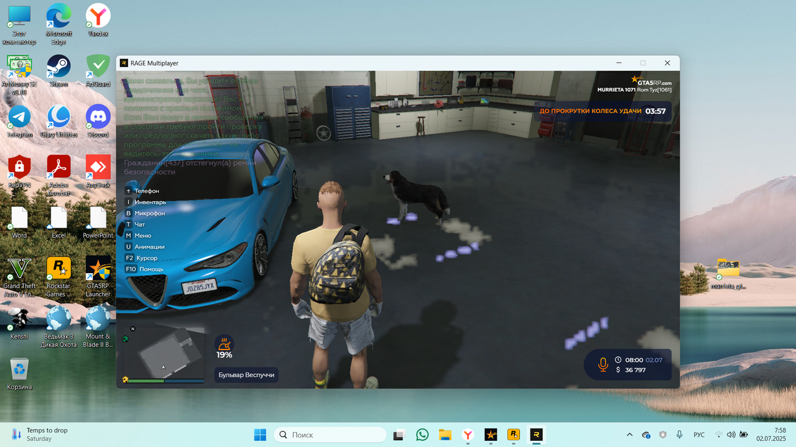Open Excel desktop file icon
This screenshot has height=447, width=796.
58,222
